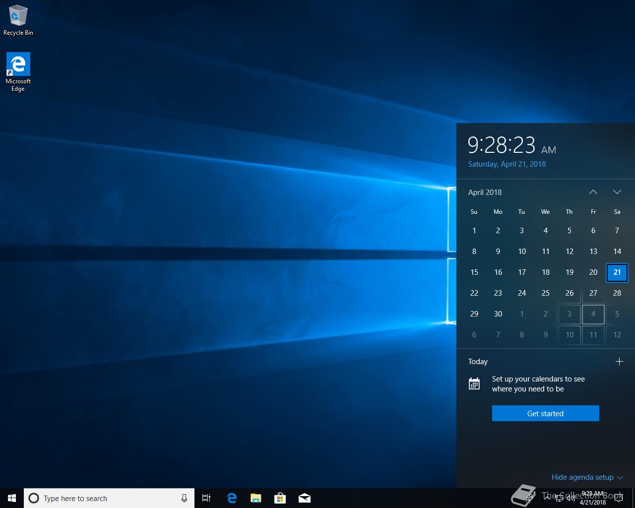Select the date 25 in the calendar
The height and width of the screenshot is (508, 635).
click(546, 293)
